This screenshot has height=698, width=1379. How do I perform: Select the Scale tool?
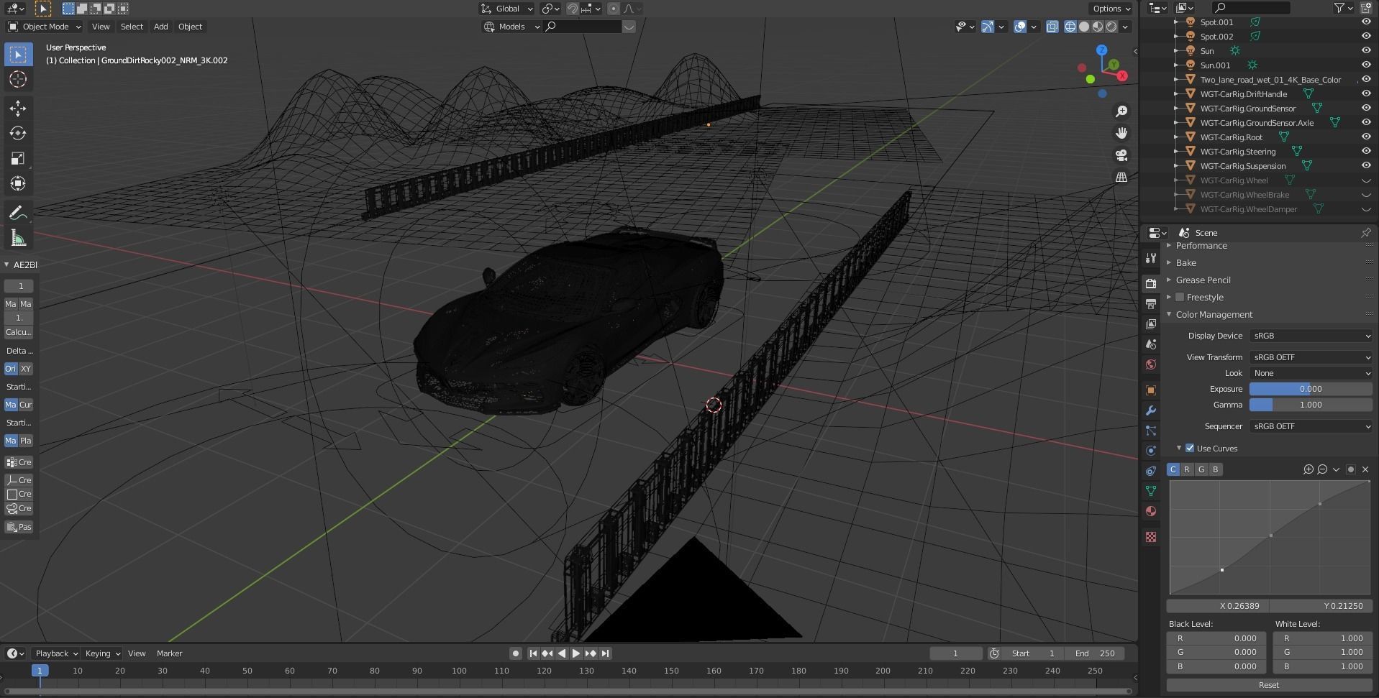pos(17,158)
